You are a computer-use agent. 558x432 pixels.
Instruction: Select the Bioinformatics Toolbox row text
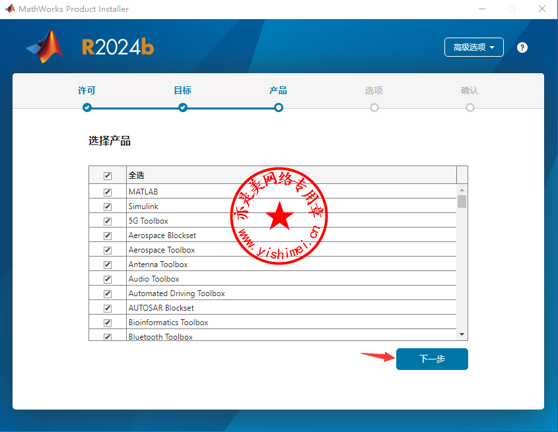pos(168,323)
